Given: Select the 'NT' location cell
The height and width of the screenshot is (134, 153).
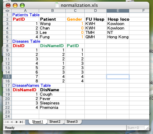Looking at the screenshot, I should 118,33.
